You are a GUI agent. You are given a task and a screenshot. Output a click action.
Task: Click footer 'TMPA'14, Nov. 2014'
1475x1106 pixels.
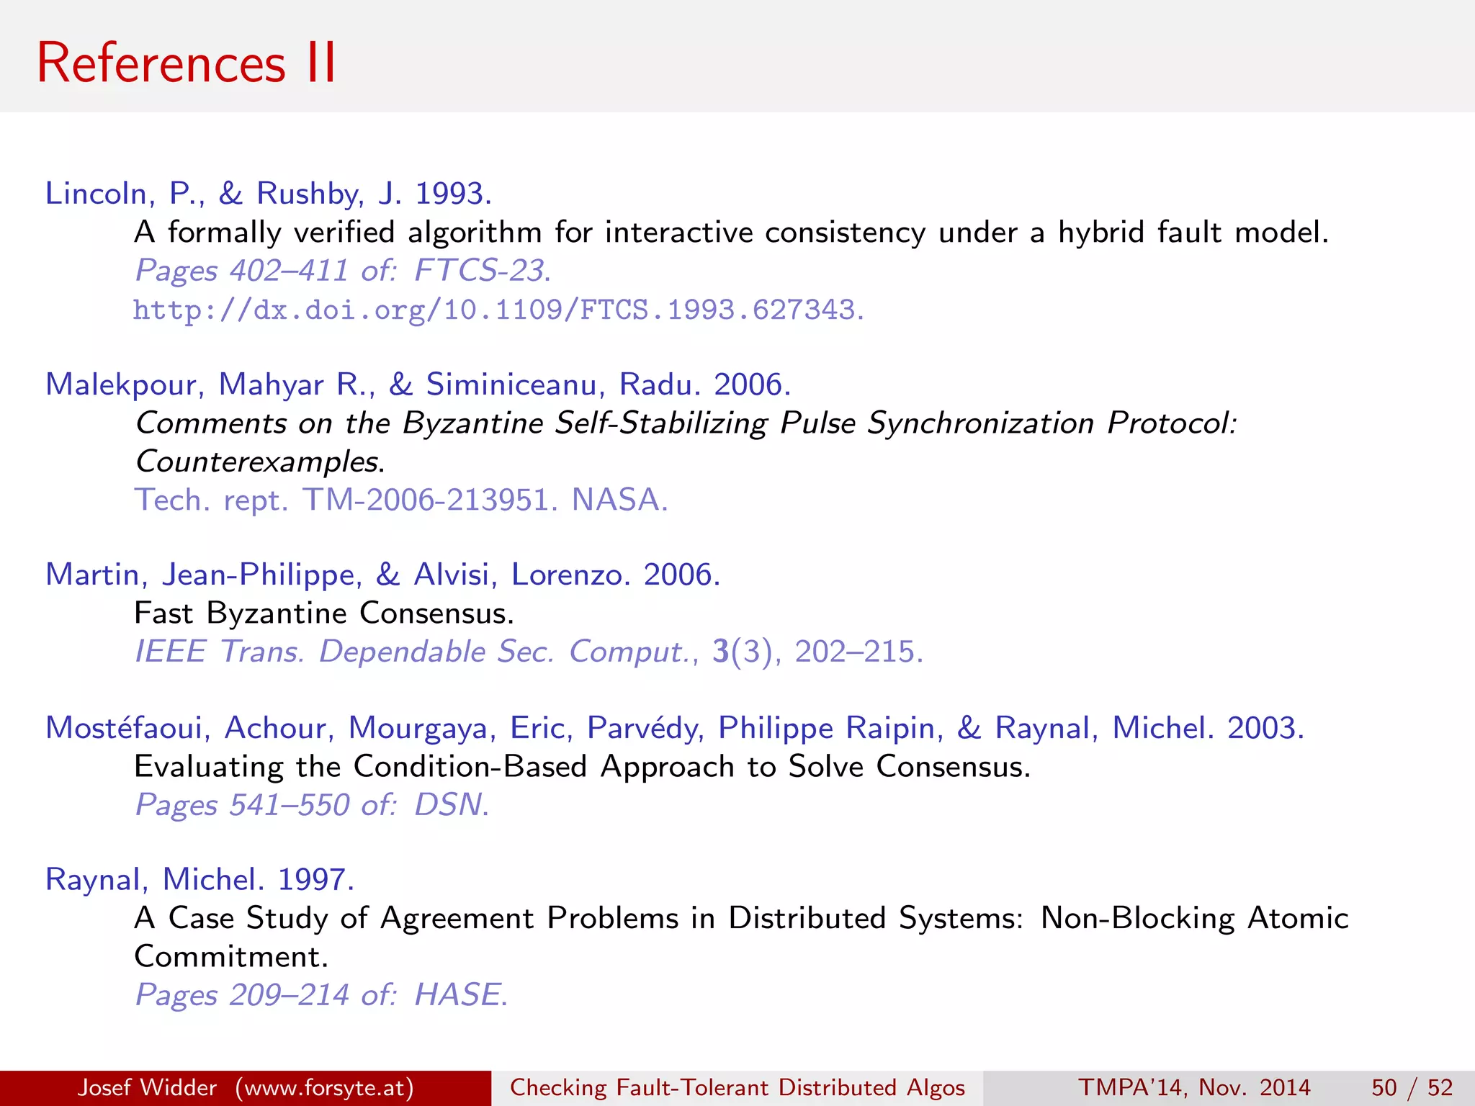(x=1194, y=1087)
